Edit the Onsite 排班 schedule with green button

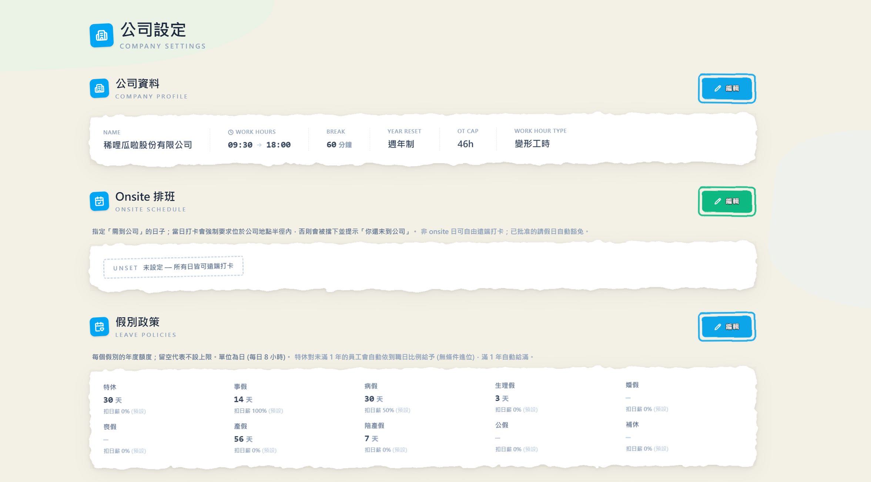727,201
